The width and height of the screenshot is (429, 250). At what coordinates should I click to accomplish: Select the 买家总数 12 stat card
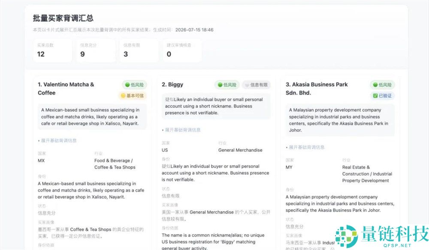(x=52, y=51)
